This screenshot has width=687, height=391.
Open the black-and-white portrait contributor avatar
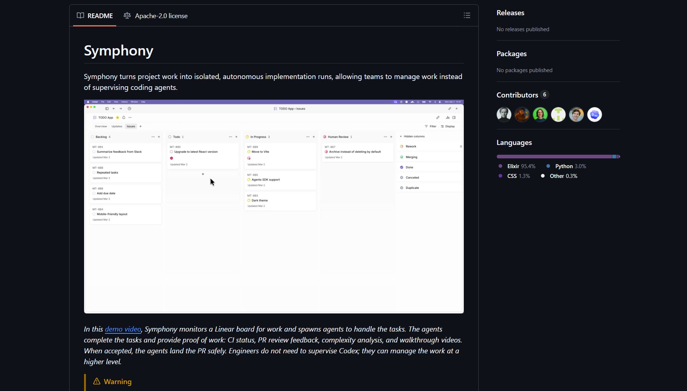504,115
